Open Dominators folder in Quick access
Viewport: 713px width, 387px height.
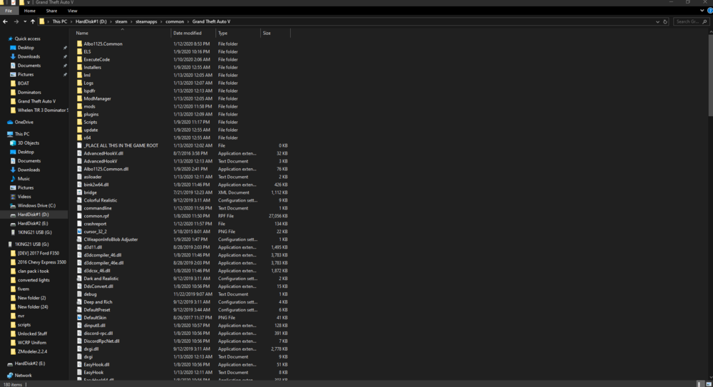29,93
